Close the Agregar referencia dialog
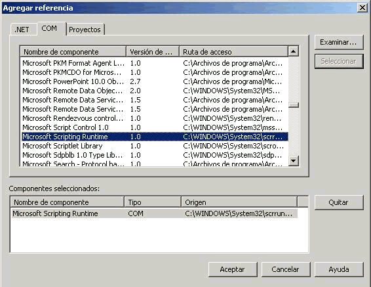 pos(362,8)
